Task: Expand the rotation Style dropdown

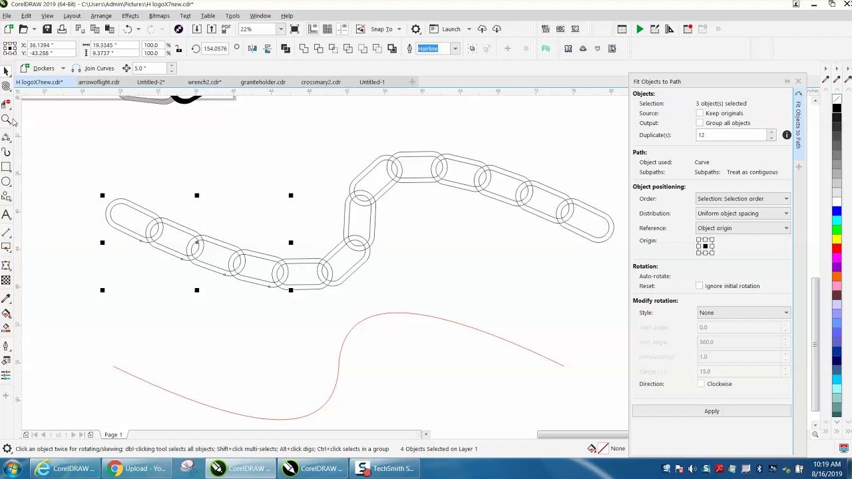Action: [743, 313]
